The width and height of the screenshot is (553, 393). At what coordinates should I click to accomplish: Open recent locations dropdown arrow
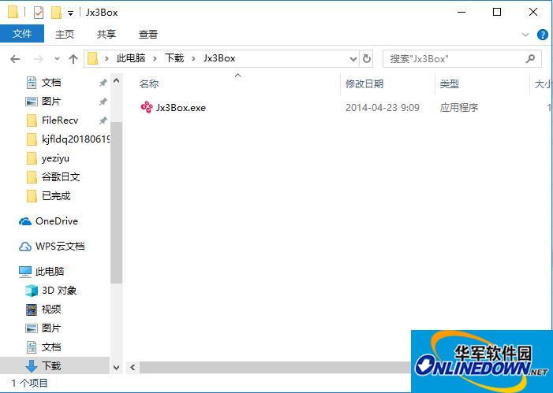pyautogui.click(x=57, y=59)
